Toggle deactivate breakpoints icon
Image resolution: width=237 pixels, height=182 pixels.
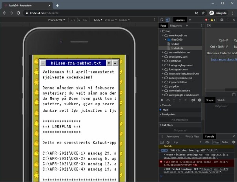193,100
